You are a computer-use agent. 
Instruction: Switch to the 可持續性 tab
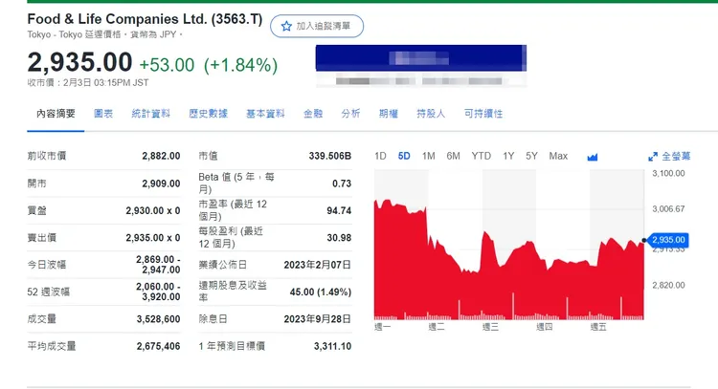[483, 114]
